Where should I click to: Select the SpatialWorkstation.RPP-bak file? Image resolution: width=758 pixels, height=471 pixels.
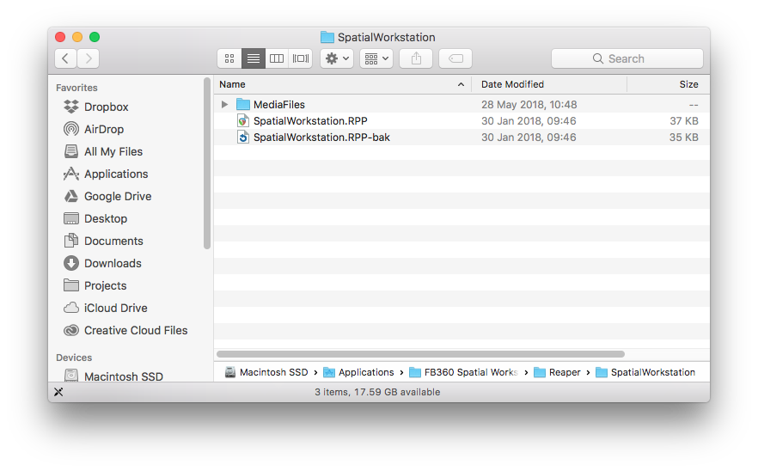coord(462,138)
